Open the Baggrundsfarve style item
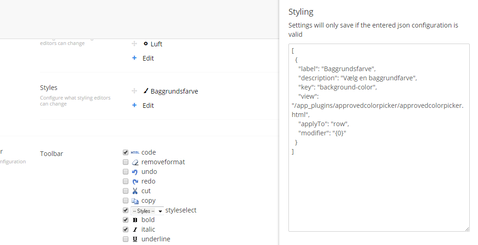The height and width of the screenshot is (245, 478). [174, 91]
